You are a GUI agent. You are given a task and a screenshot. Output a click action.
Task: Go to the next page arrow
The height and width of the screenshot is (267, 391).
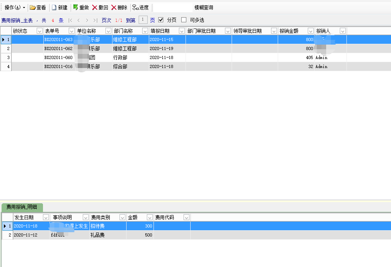(x=87, y=20)
